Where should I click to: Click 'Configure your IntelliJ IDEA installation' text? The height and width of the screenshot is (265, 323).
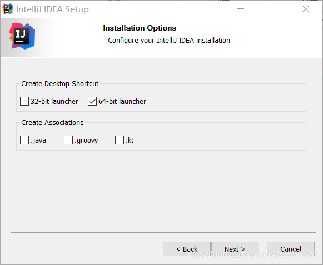click(169, 41)
